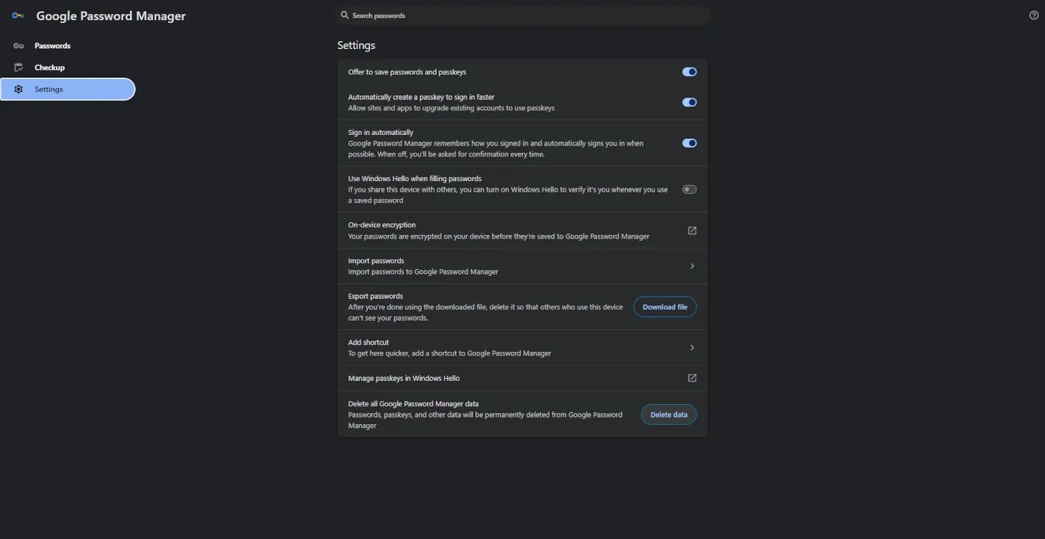
Task: Click Delete data button
Action: click(669, 415)
